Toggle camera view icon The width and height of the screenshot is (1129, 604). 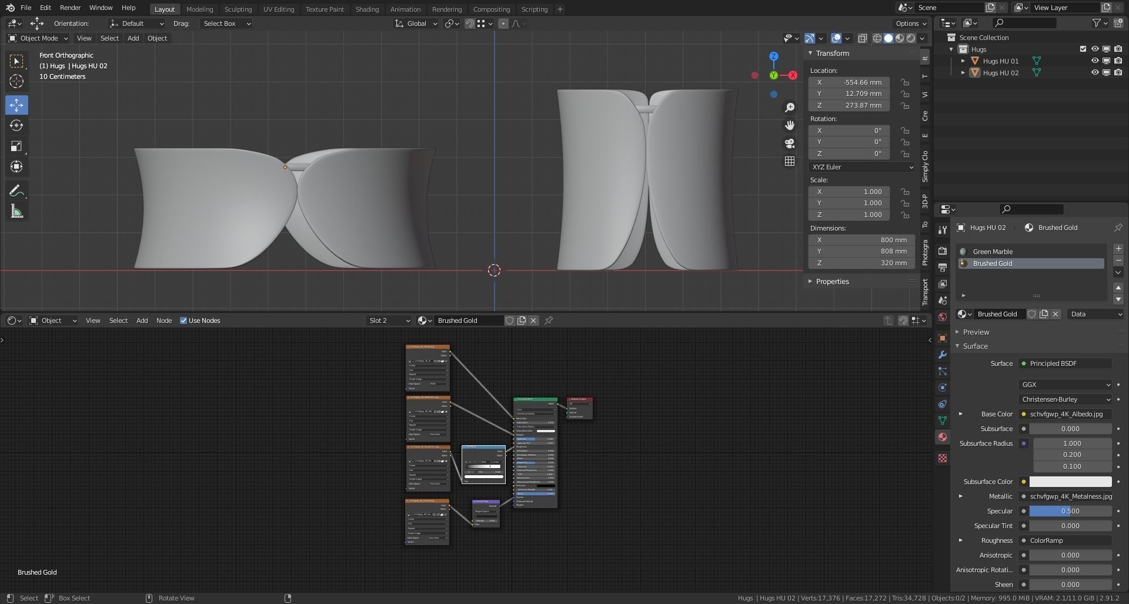tap(790, 144)
